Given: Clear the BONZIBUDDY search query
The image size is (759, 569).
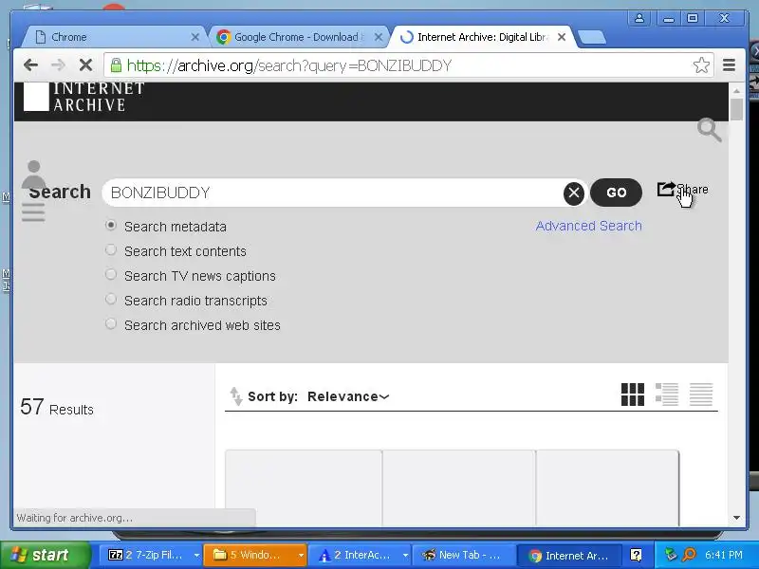Looking at the screenshot, I should click(574, 193).
